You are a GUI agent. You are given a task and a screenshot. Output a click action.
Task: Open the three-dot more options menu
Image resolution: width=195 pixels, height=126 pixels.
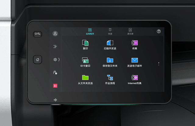point(159,64)
